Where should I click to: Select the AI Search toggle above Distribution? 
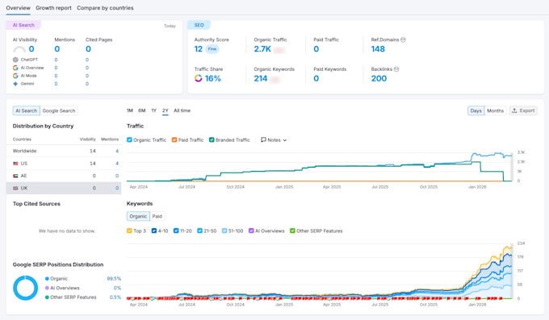[27, 110]
